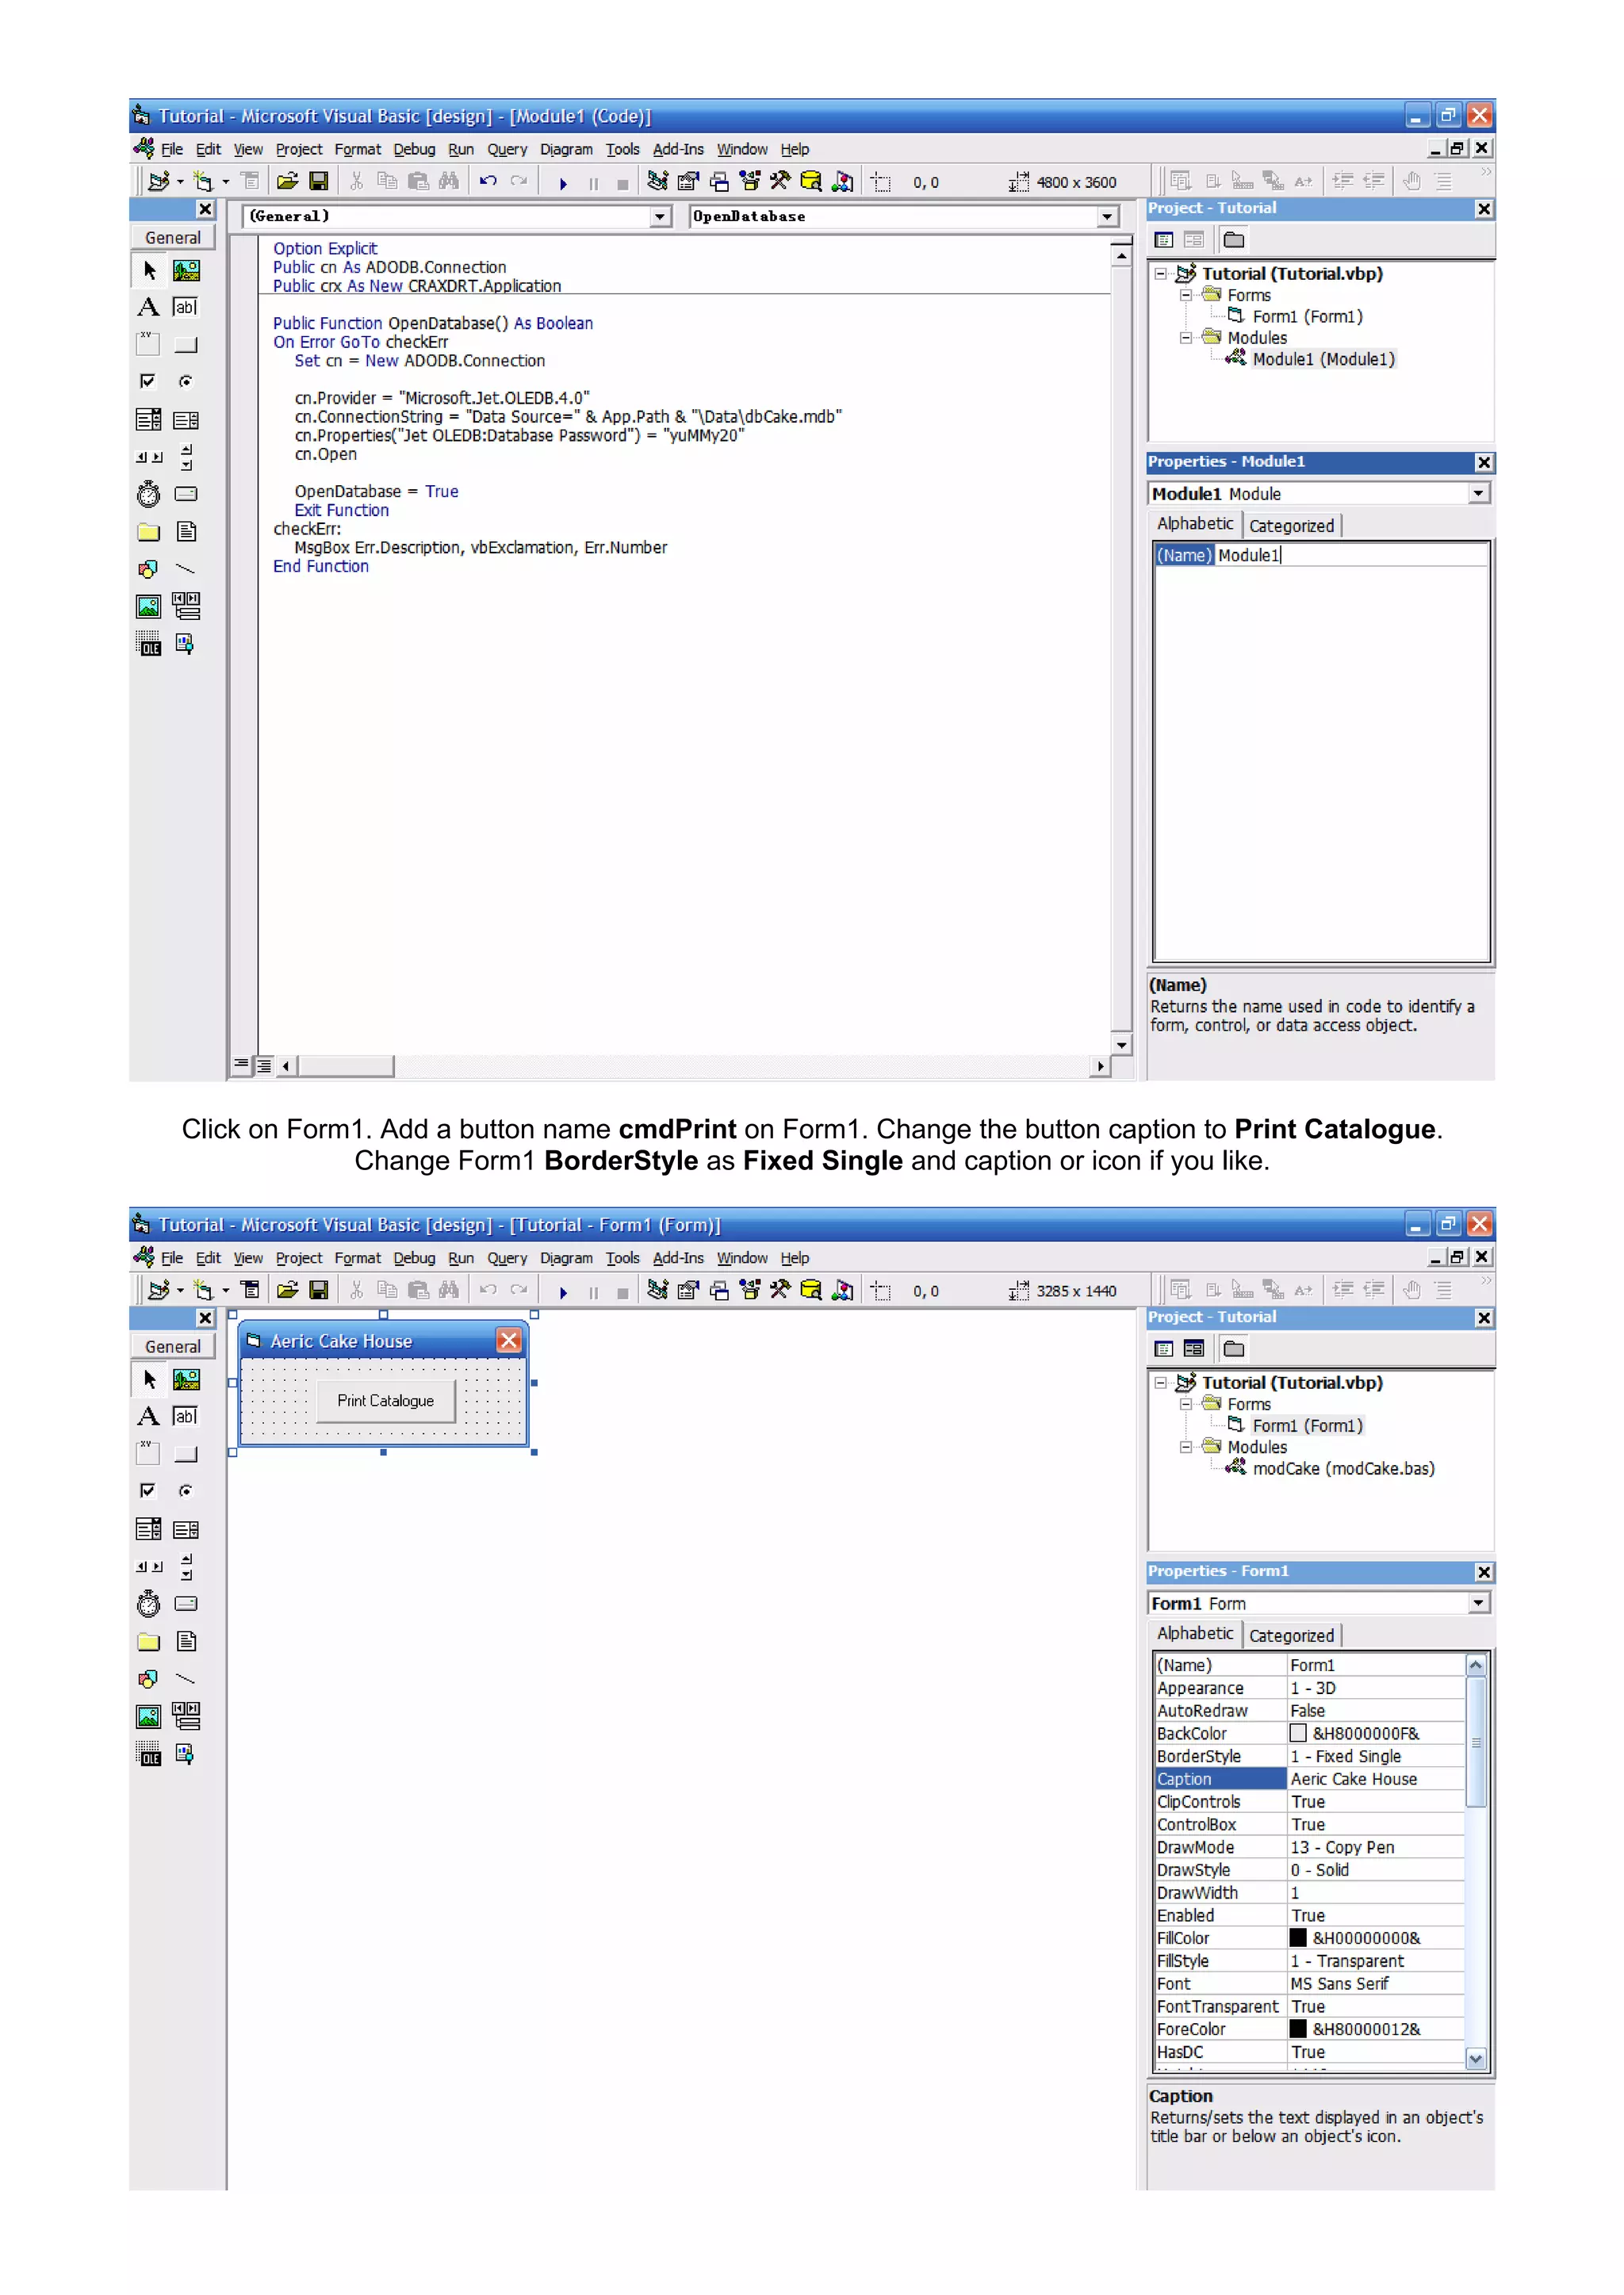Expand the Form1 Form object combo in Properties

coord(1478,1603)
